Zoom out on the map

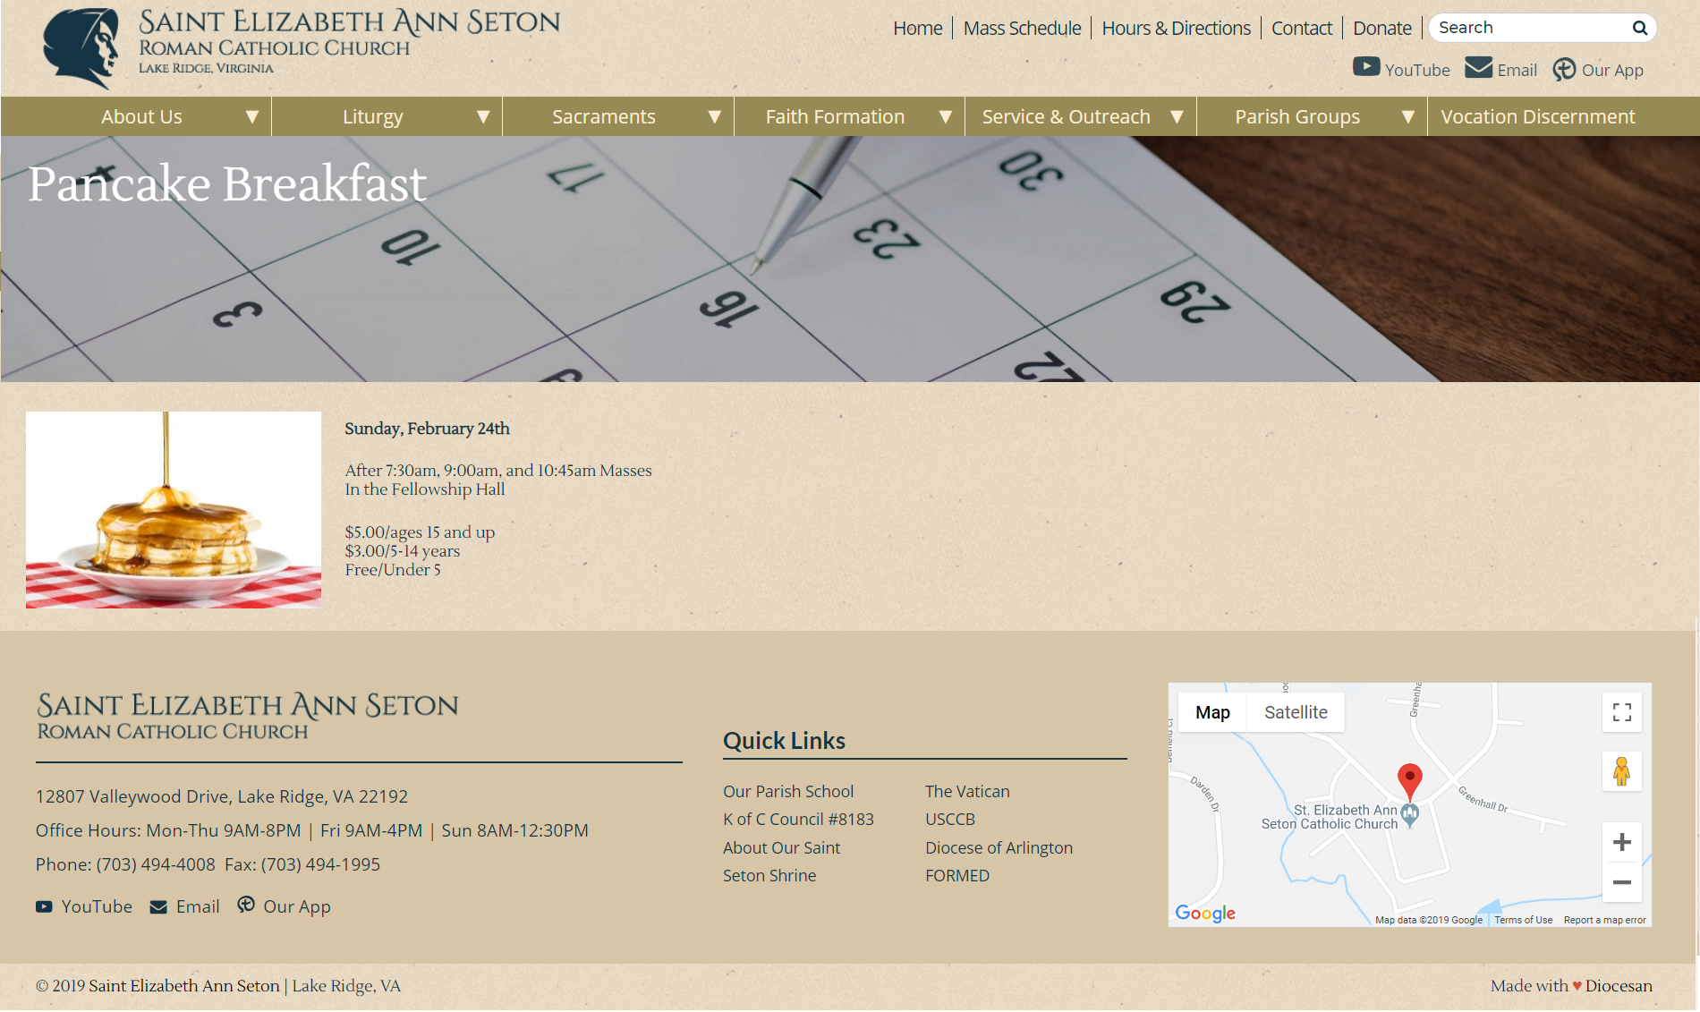coord(1621,882)
